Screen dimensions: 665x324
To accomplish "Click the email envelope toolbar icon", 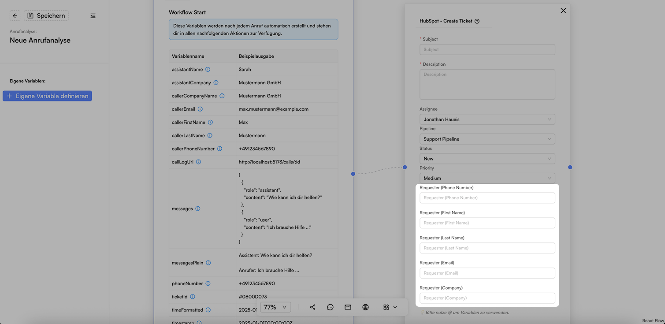I will pos(348,307).
